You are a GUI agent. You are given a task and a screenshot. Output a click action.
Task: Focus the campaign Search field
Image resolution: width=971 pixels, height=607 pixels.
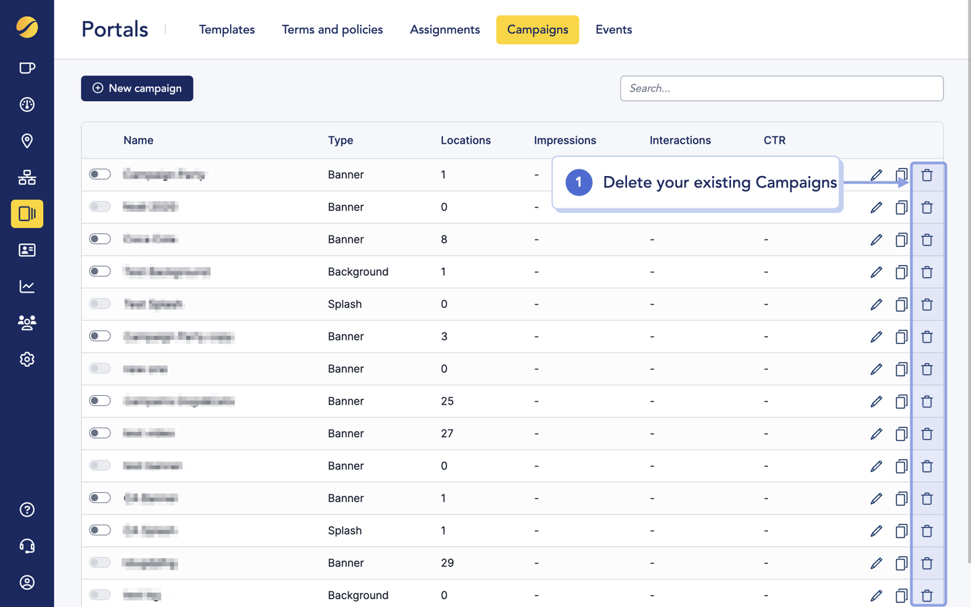pyautogui.click(x=782, y=88)
